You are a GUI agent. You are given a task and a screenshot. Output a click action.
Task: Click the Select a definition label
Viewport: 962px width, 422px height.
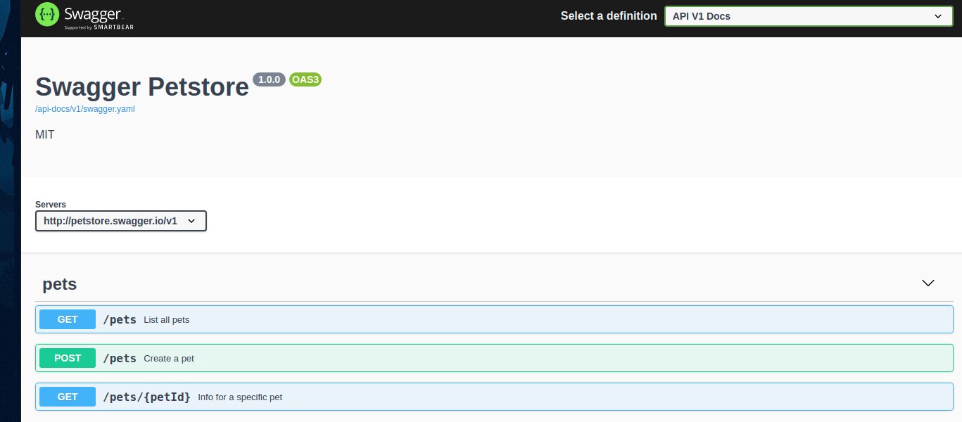pyautogui.click(x=608, y=16)
